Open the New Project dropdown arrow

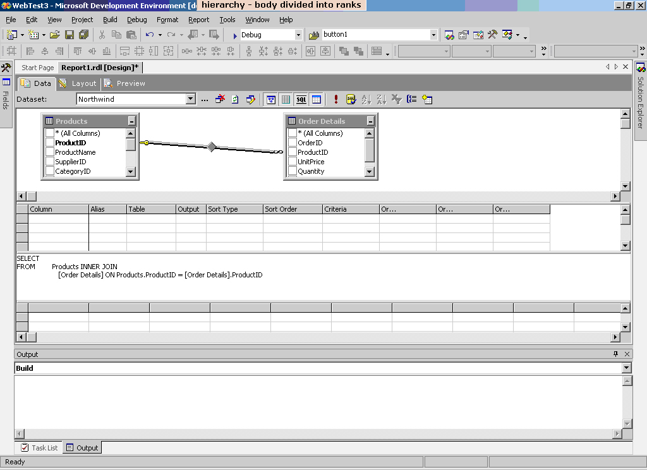(22, 35)
